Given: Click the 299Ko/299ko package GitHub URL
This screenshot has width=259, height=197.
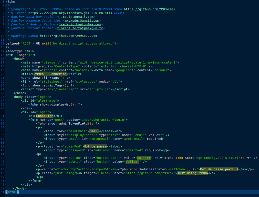Looking at the screenshot, I should 68,36.
